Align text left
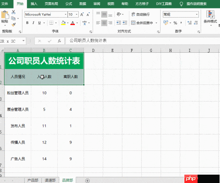The height and width of the screenshot is (183, 220). point(98,23)
